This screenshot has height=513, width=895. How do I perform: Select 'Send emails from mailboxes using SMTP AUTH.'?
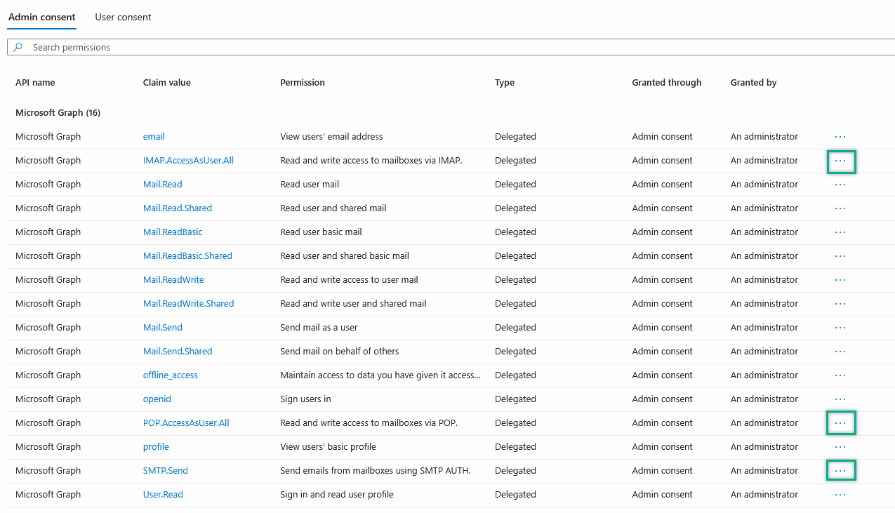[376, 470]
